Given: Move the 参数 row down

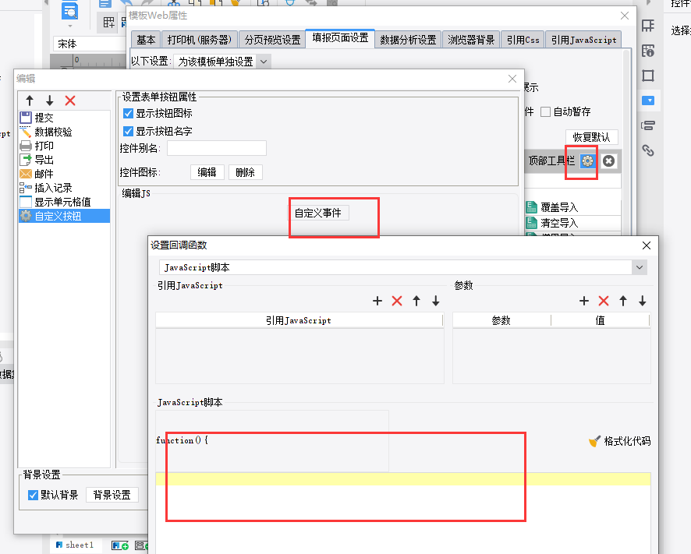Looking at the screenshot, I should [x=643, y=301].
